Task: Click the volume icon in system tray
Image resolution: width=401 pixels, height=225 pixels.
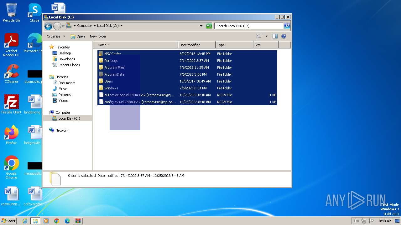Action: tap(356, 221)
